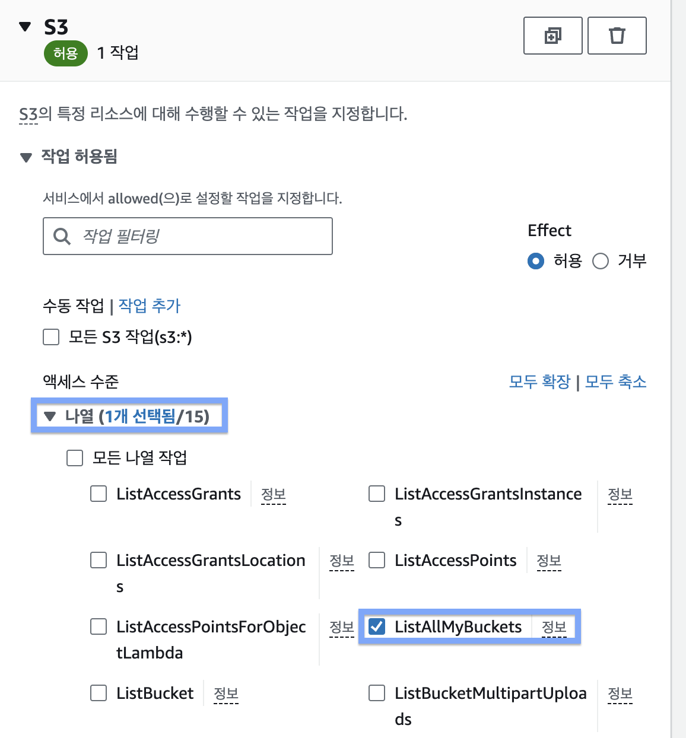Click the trash icon to delete S3 block
This screenshot has height=738, width=686.
pos(617,36)
